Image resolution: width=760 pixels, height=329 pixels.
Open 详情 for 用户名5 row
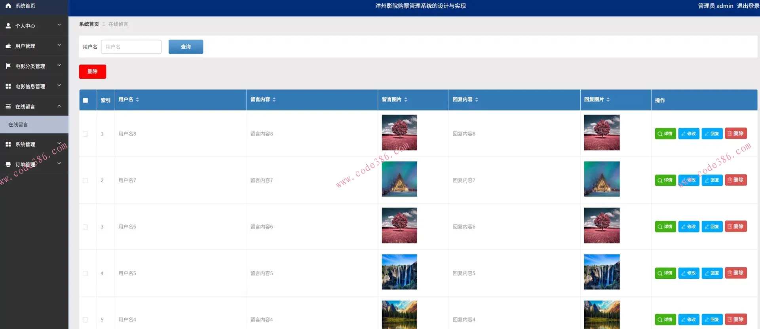[x=665, y=273]
